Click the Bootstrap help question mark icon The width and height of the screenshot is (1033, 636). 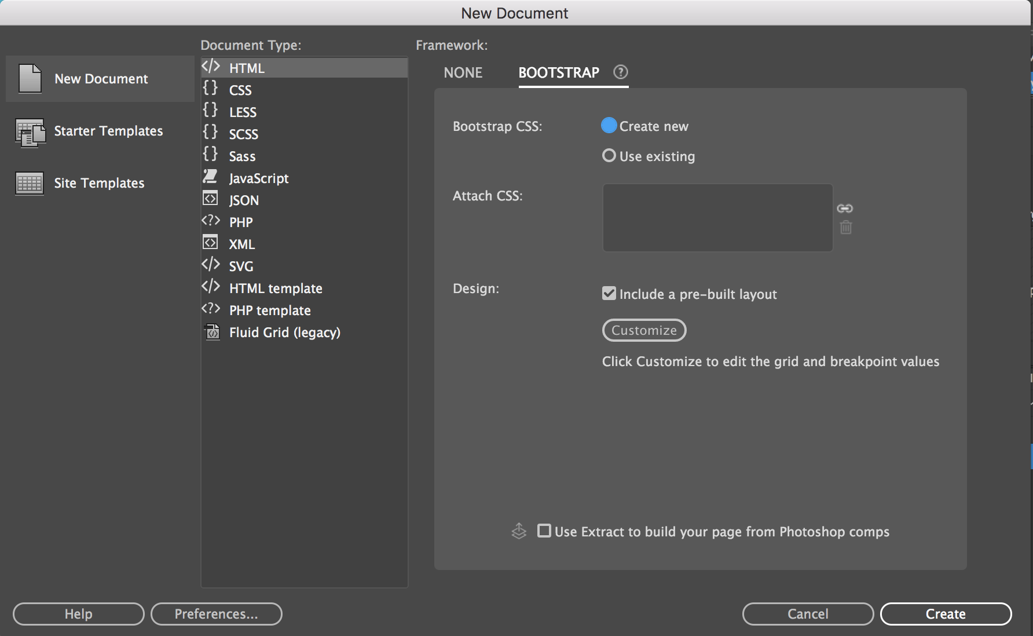pos(620,72)
